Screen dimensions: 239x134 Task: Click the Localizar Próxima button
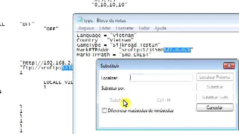215,77
